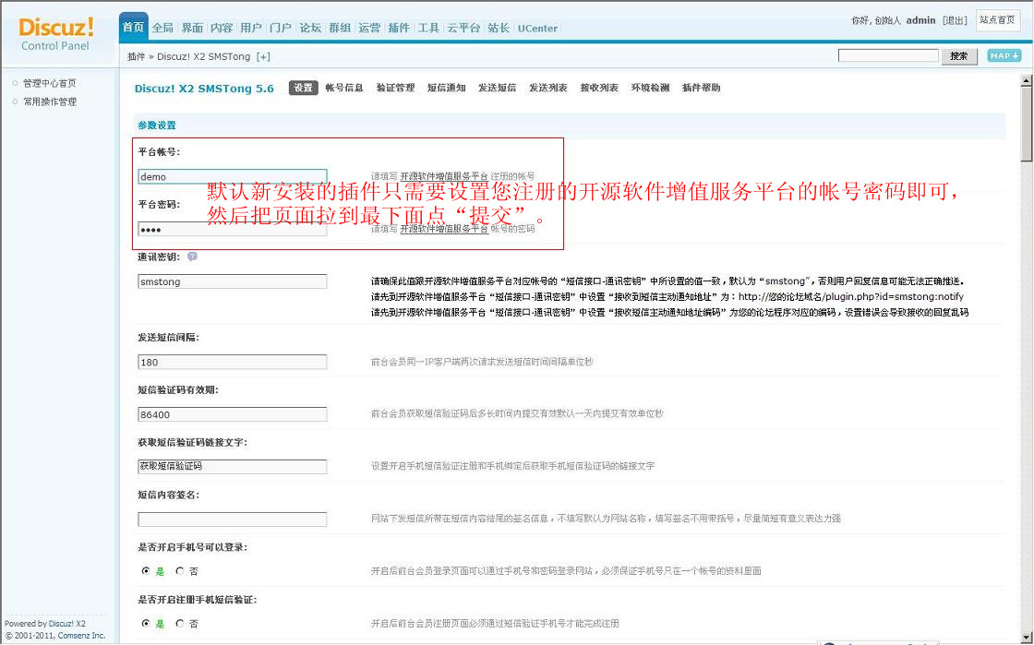Click the vertical scrollbar thumb
This screenshot has width=1034, height=645.
pos(1026,125)
